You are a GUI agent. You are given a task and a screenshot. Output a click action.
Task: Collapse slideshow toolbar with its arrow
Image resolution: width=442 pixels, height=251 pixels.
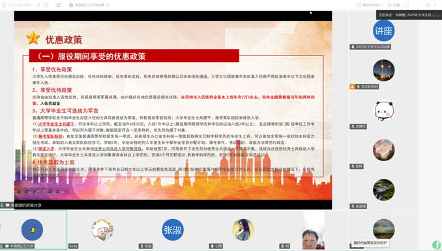[65, 192]
